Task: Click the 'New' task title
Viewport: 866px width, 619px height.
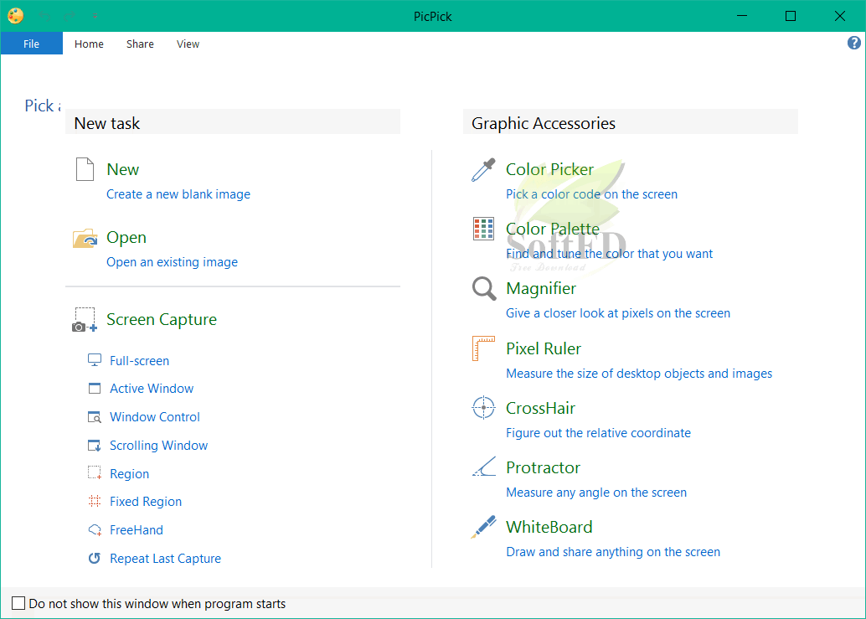Action: (122, 169)
